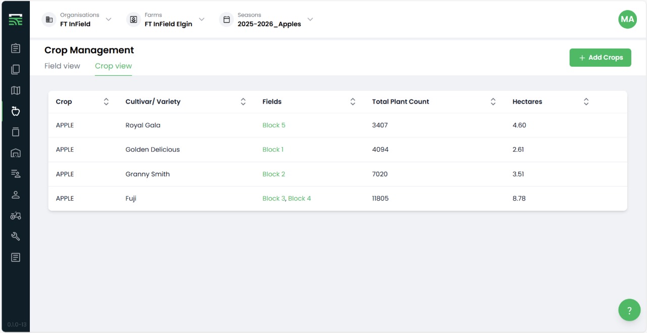
Task: Click the plant count 11805
Action: coord(381,199)
